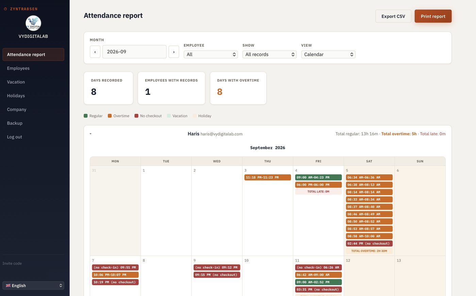Click the Total late: 0M label on Friday 4

[318, 192]
